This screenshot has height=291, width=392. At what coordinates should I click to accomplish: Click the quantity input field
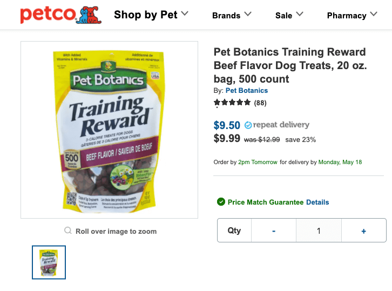(x=319, y=231)
